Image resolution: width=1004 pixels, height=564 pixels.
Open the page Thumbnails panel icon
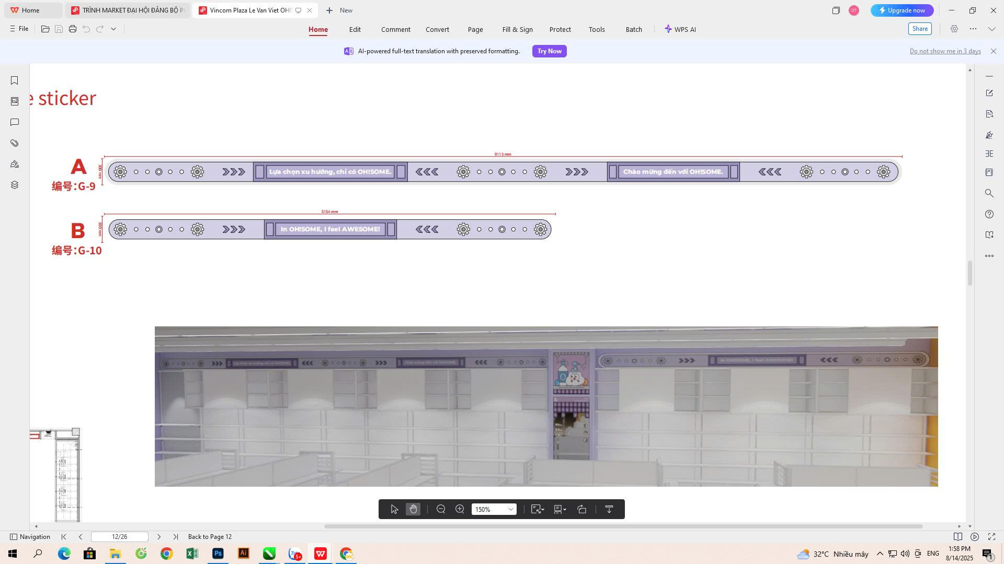15,101
